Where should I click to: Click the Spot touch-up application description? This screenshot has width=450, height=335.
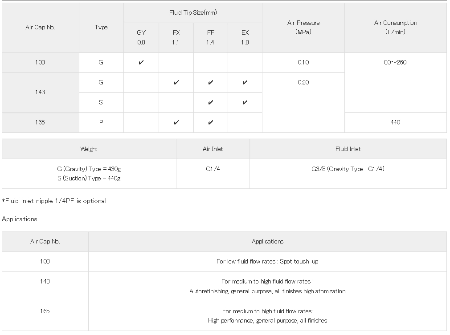(x=267, y=262)
